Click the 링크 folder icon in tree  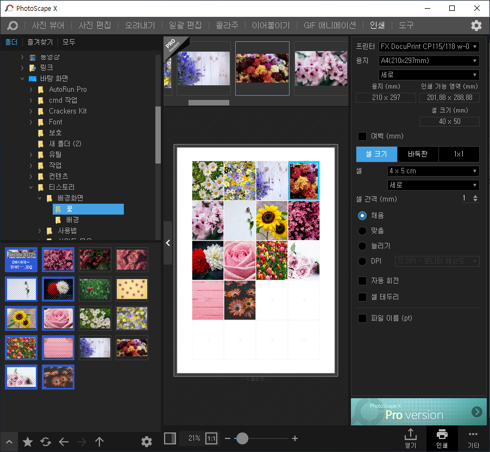[33, 67]
